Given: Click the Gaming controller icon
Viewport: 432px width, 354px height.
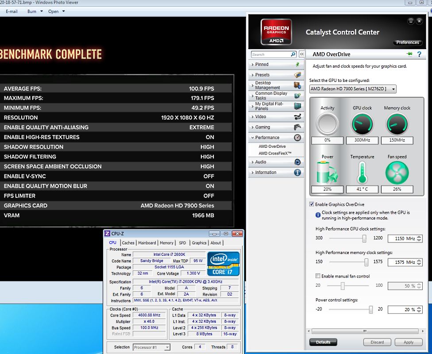Looking at the screenshot, I should click(297, 127).
